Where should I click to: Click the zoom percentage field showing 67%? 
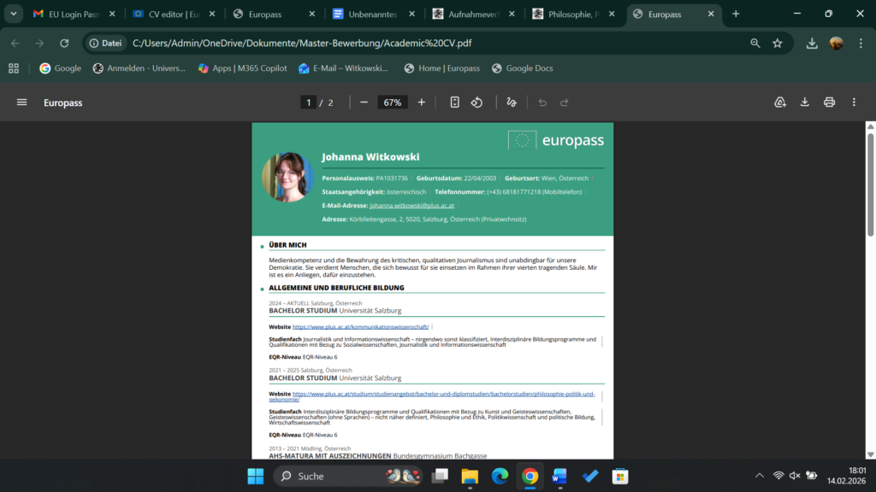pyautogui.click(x=392, y=102)
